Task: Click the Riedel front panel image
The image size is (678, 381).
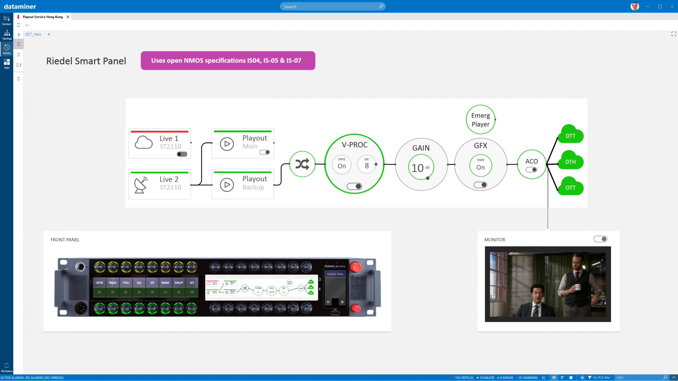Action: [x=218, y=287]
